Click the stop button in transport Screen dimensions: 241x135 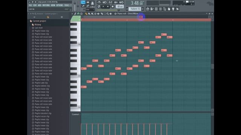[108, 7]
